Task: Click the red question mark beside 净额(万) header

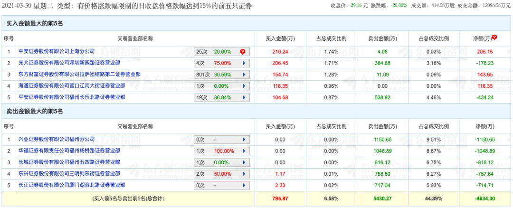Action: coord(494,38)
